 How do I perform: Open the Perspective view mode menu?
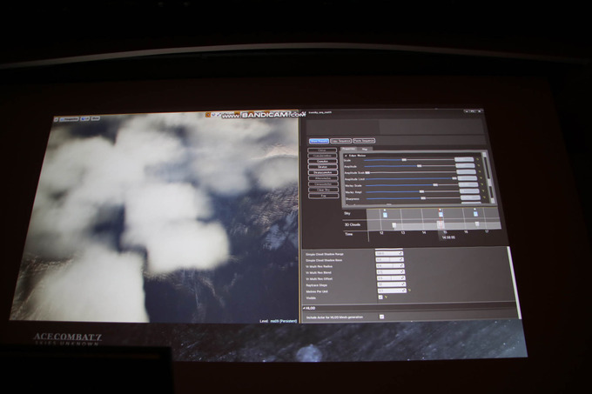69,119
